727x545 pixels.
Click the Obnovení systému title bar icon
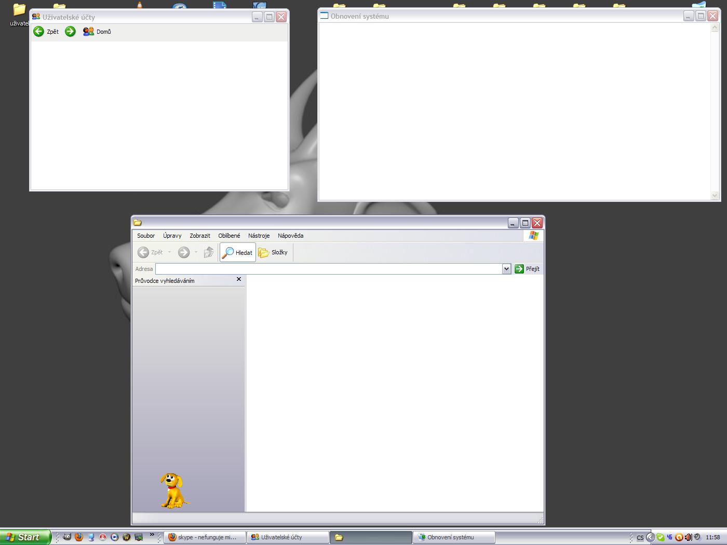click(x=325, y=16)
